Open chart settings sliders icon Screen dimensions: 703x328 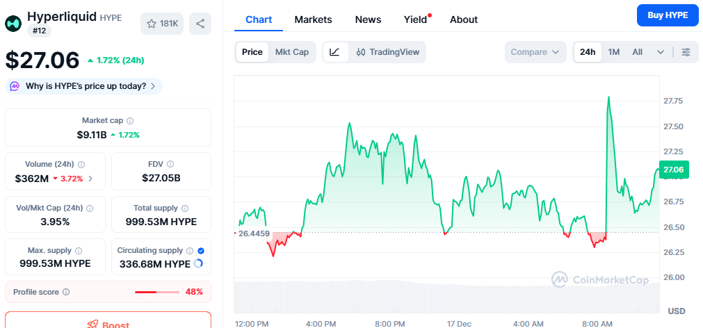[686, 52]
